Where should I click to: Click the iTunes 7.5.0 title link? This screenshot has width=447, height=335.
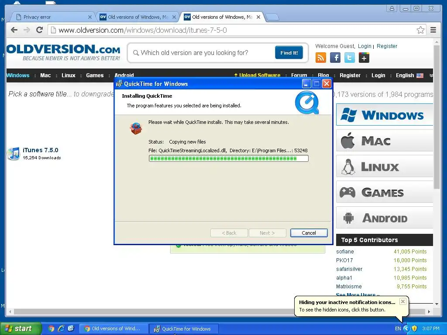[x=41, y=150]
